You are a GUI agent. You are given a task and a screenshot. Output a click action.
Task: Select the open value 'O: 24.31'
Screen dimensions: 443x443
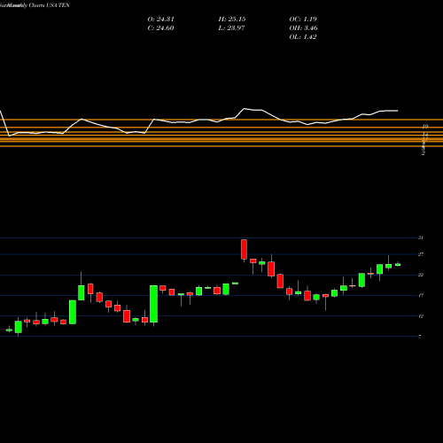[160, 19]
